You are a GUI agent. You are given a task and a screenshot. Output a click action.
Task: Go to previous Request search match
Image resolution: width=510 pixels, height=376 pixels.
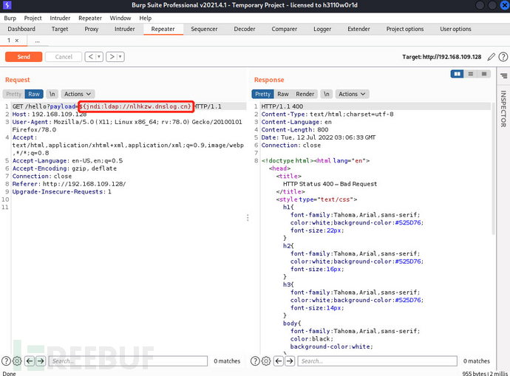click(30, 361)
